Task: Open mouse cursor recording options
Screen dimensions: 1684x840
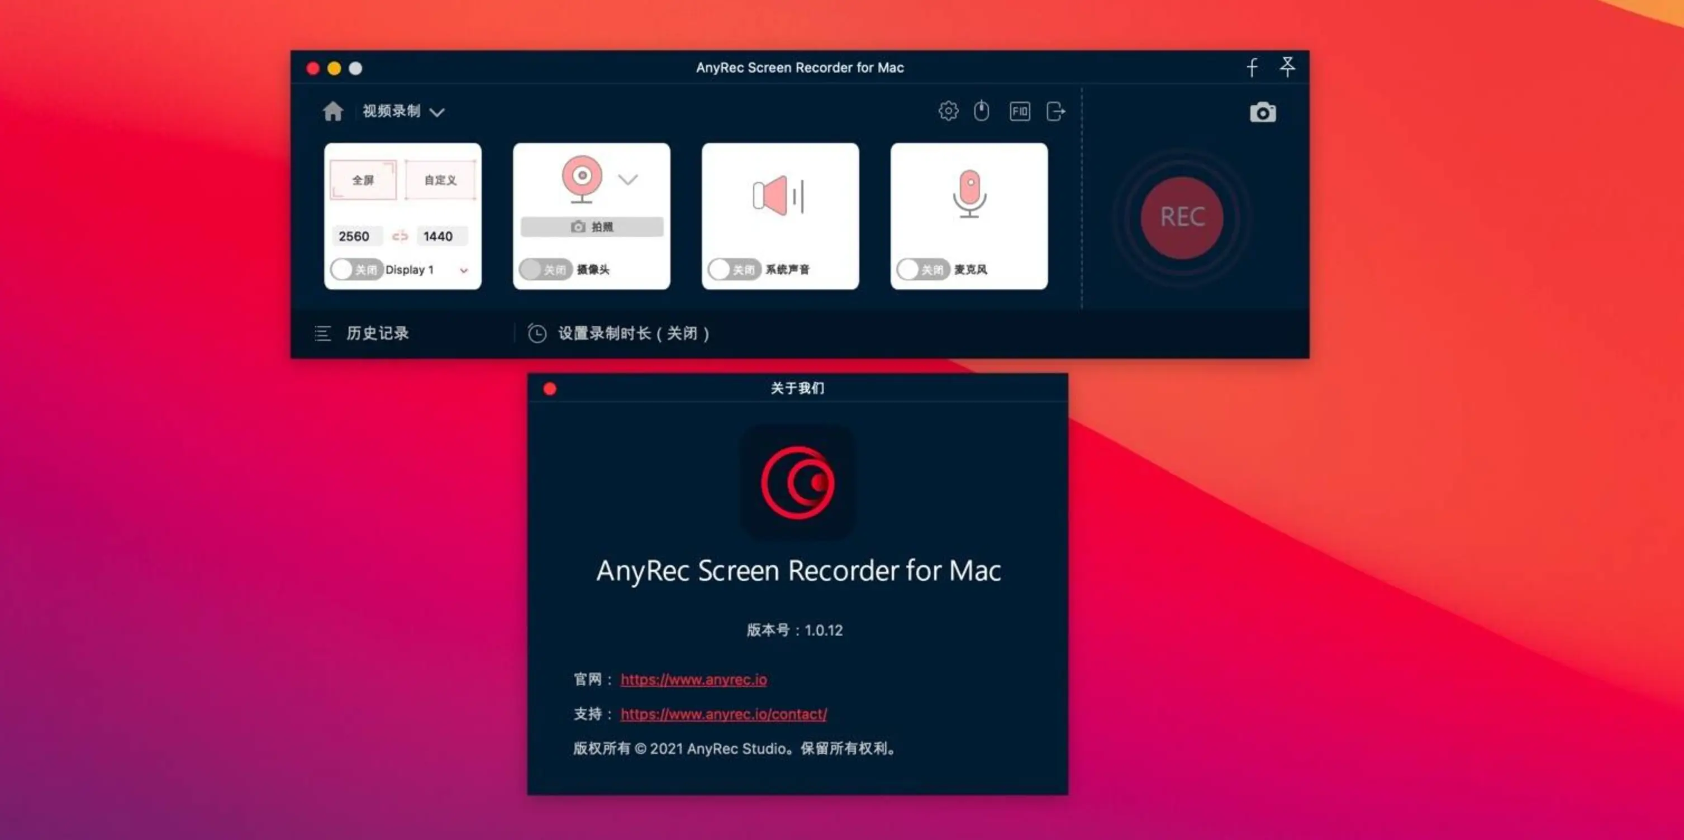Action: (981, 111)
